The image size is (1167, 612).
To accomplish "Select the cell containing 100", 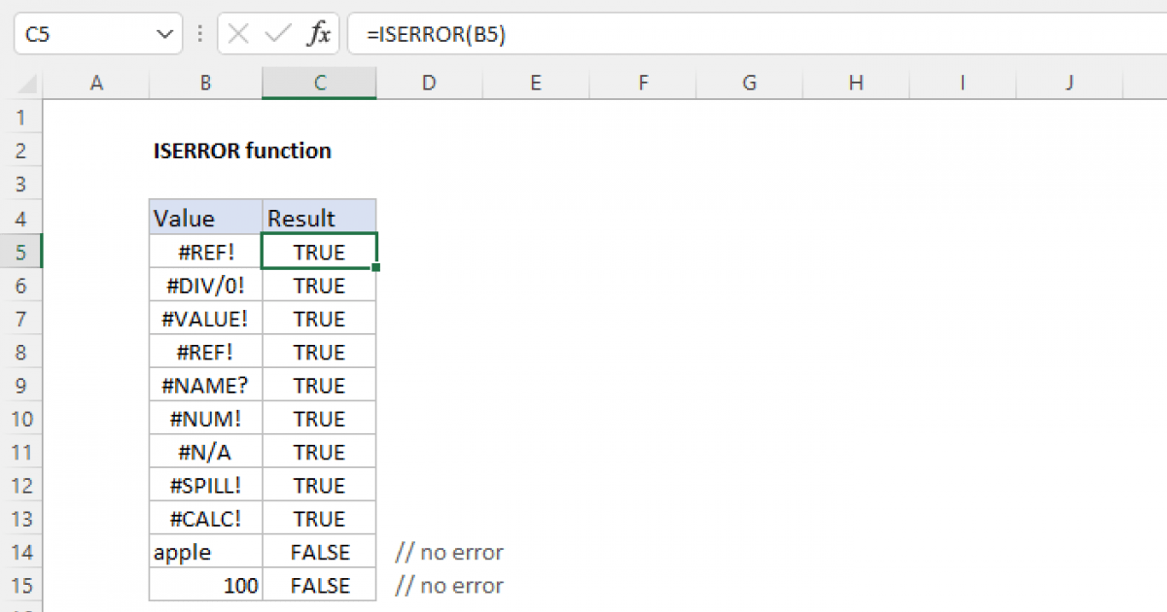I will coord(204,585).
